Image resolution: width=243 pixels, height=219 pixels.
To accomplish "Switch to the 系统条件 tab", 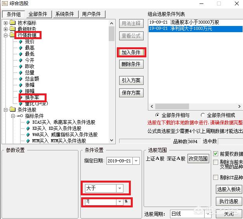I will click(x=65, y=14).
